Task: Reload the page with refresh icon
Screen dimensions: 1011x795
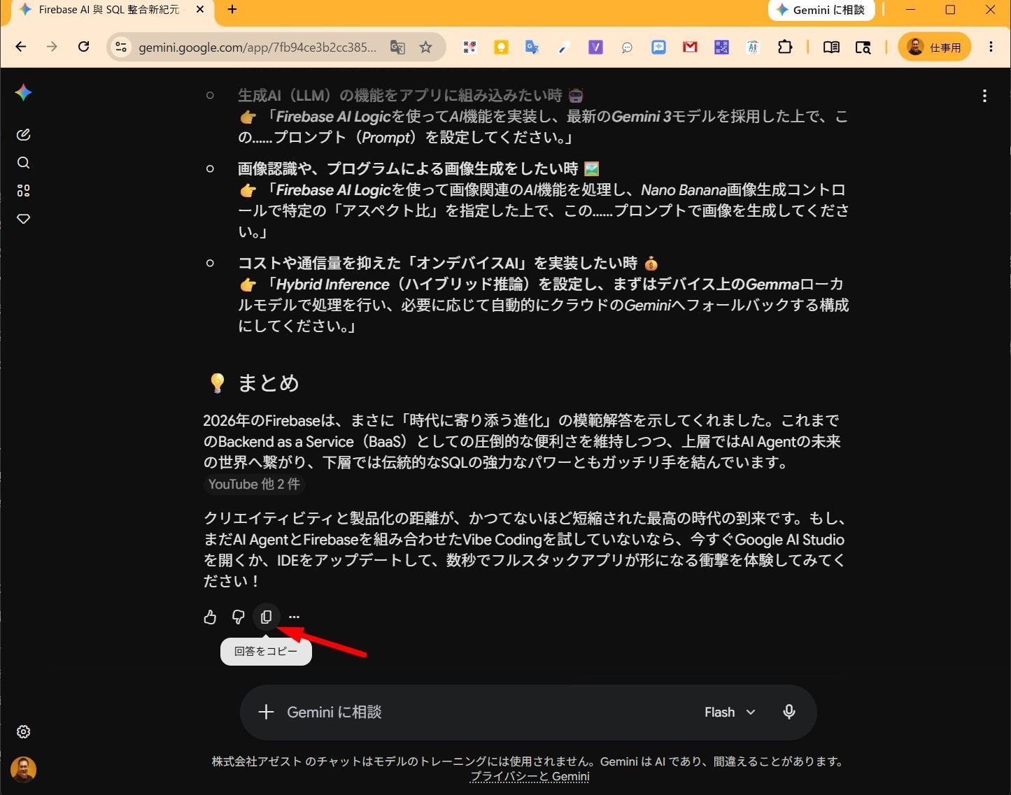Action: (83, 47)
